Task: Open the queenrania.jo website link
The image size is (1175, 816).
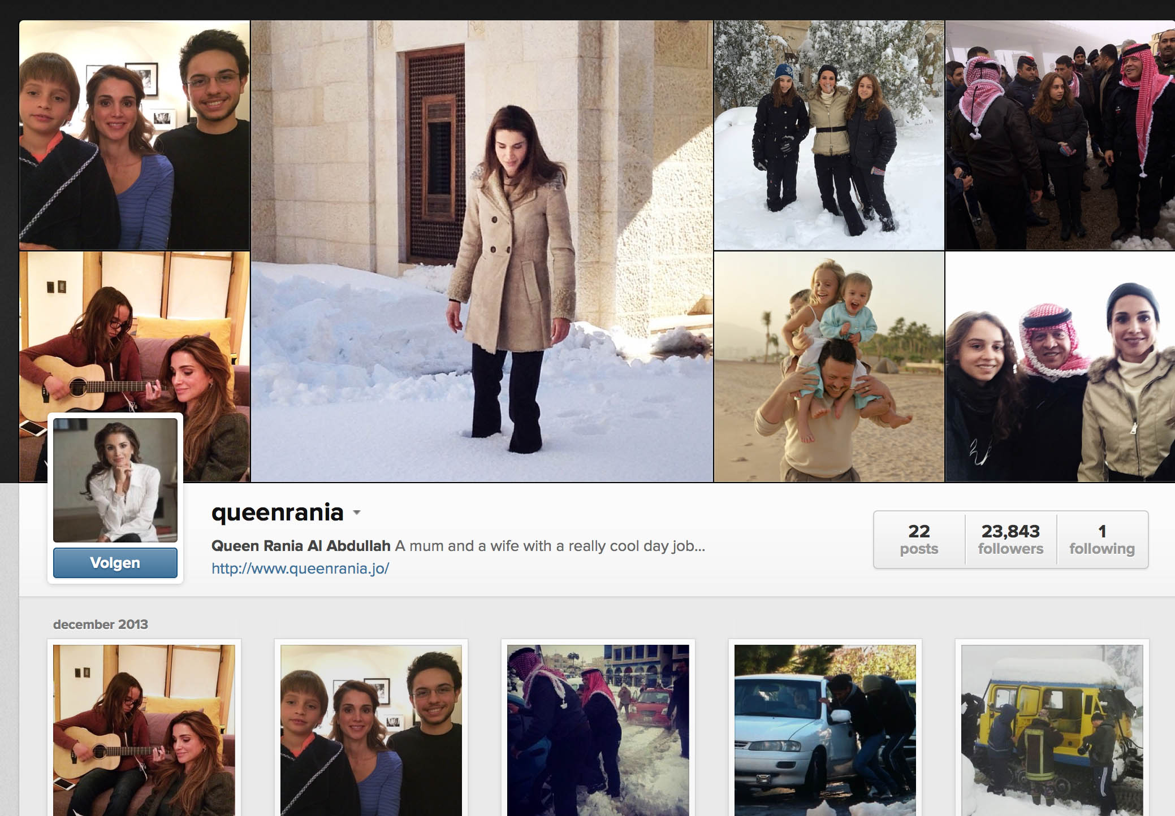Action: coord(300,568)
